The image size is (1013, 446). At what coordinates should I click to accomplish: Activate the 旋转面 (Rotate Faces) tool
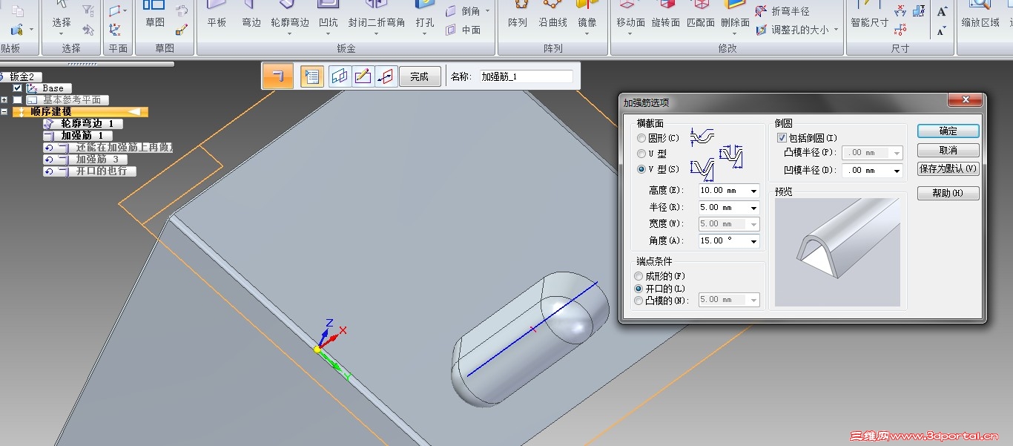tap(666, 15)
